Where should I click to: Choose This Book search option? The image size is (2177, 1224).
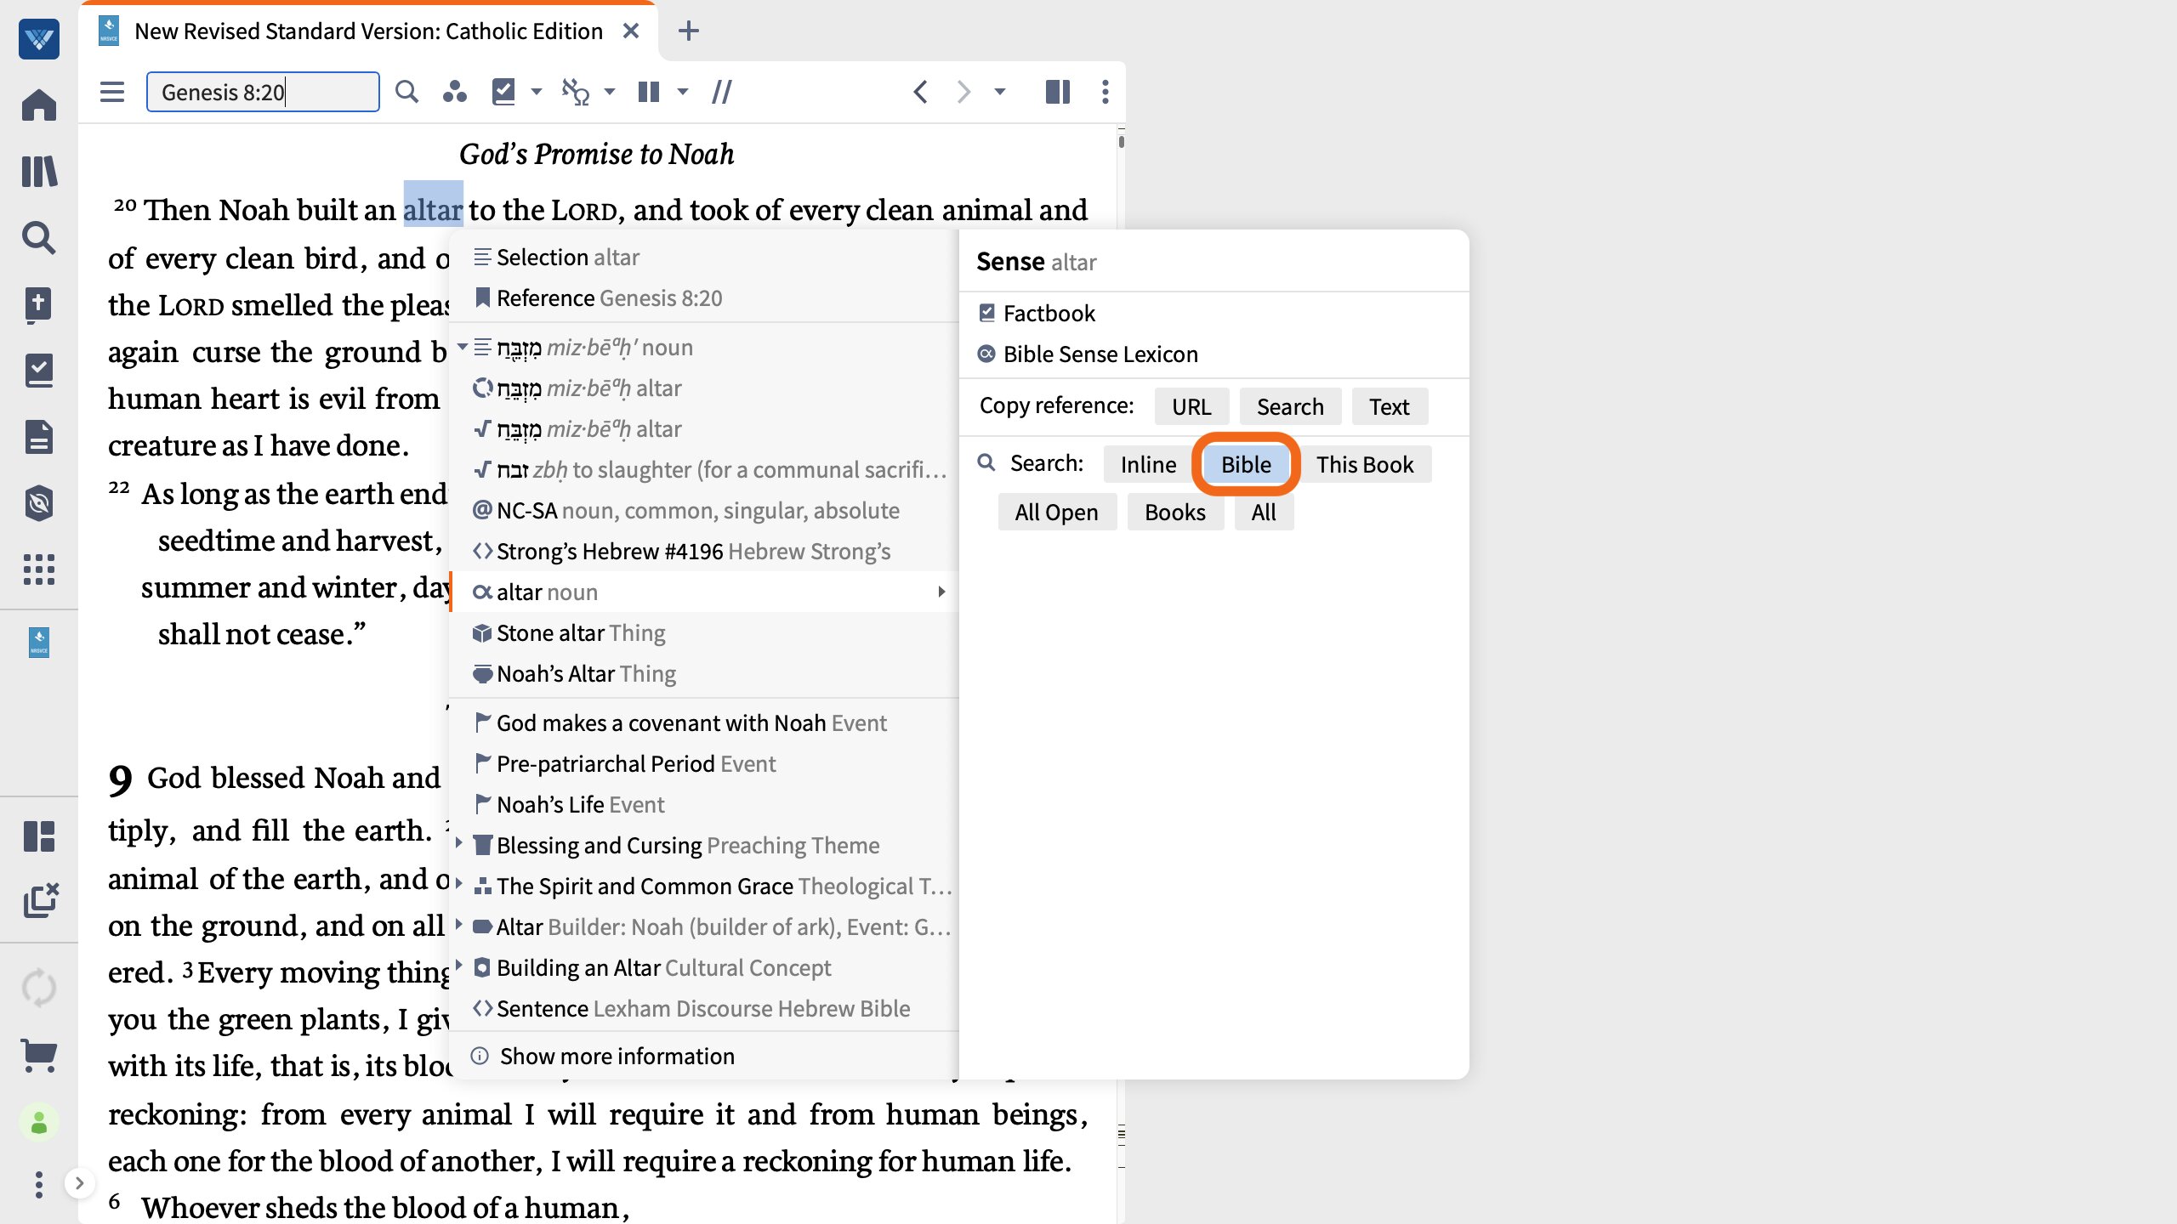(x=1365, y=465)
